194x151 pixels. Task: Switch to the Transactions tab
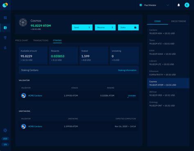41,40
